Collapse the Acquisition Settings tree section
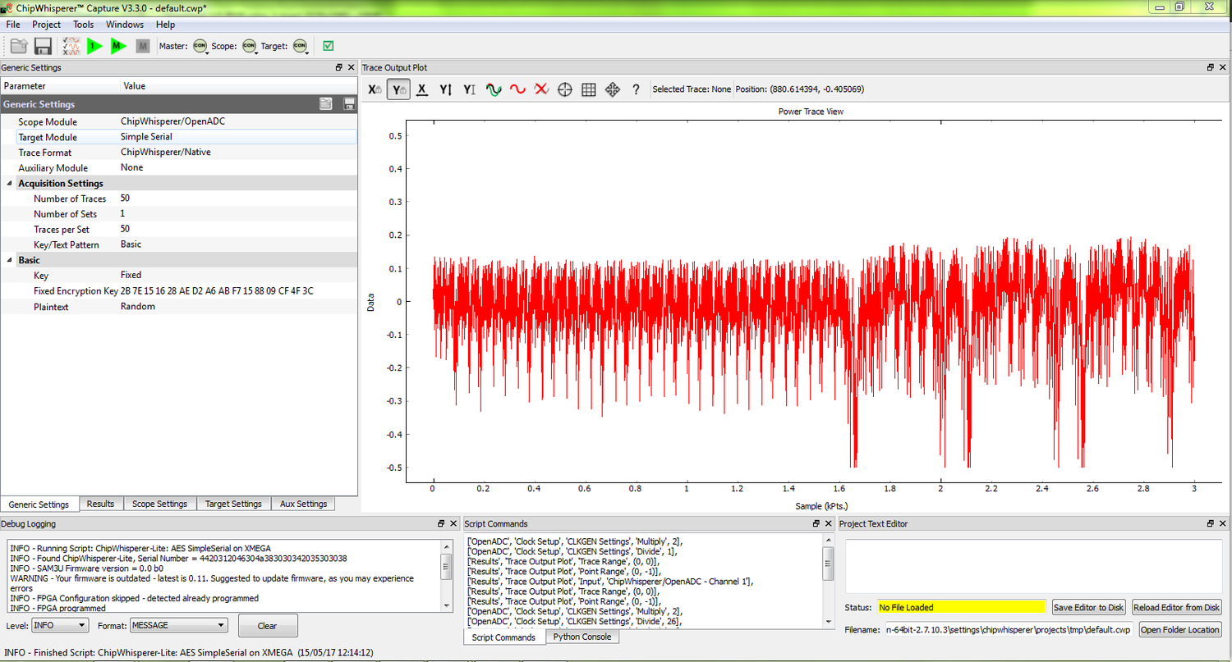 click(x=8, y=183)
